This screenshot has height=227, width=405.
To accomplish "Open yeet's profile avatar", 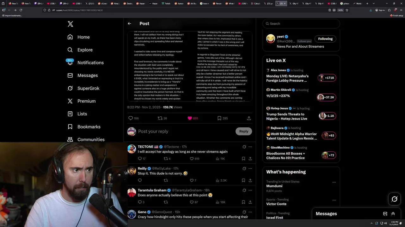I will [x=271, y=39].
